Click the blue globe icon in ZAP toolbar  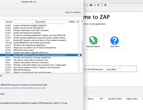click(95, 5)
